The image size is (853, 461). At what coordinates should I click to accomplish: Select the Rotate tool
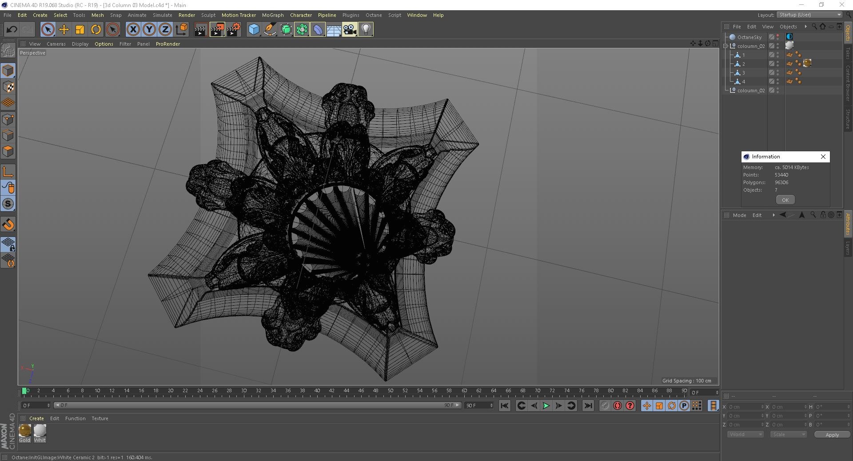(96, 30)
